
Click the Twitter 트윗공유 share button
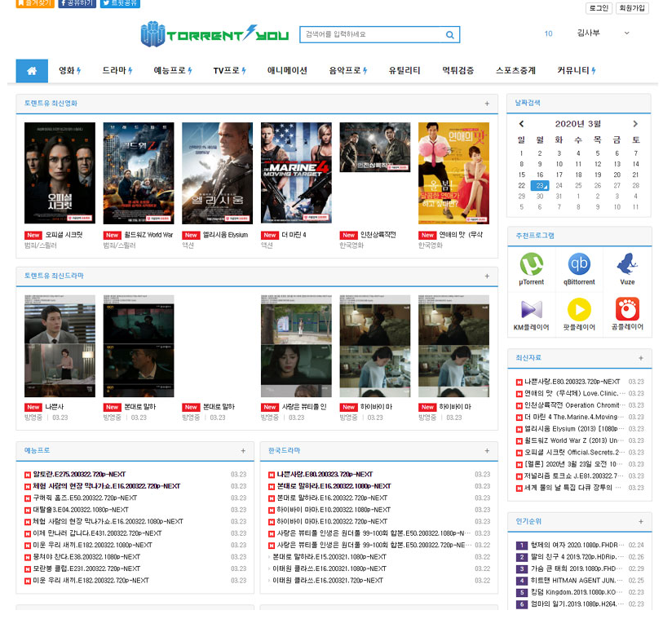120,3
